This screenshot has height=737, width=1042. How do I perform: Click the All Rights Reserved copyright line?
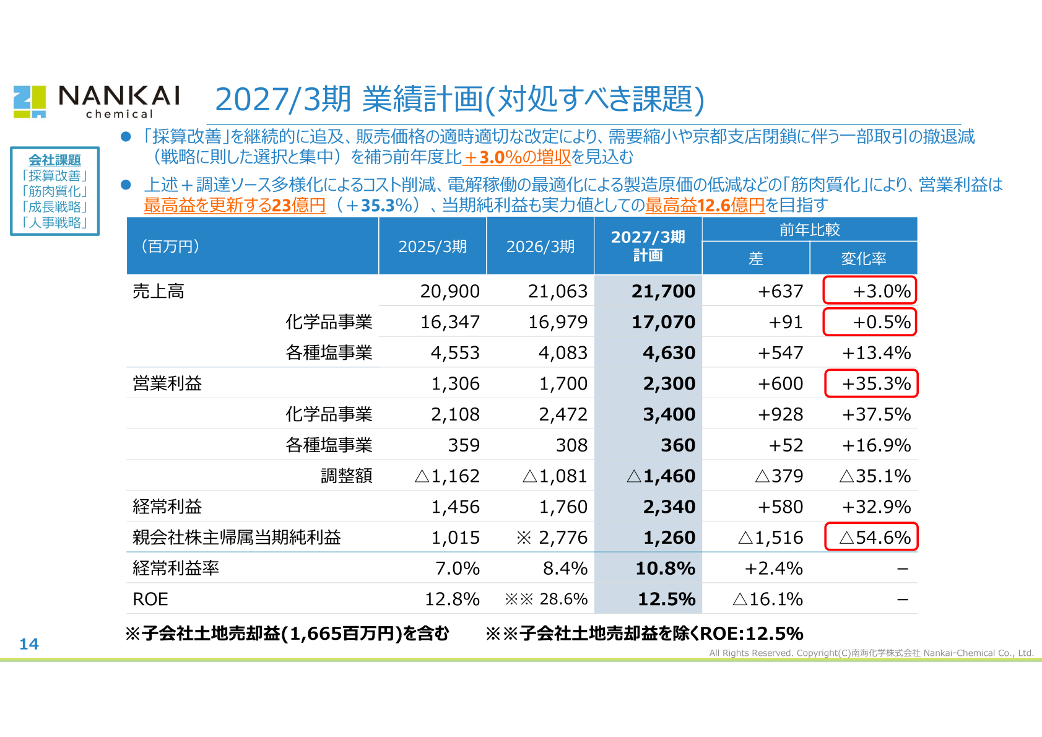click(872, 653)
